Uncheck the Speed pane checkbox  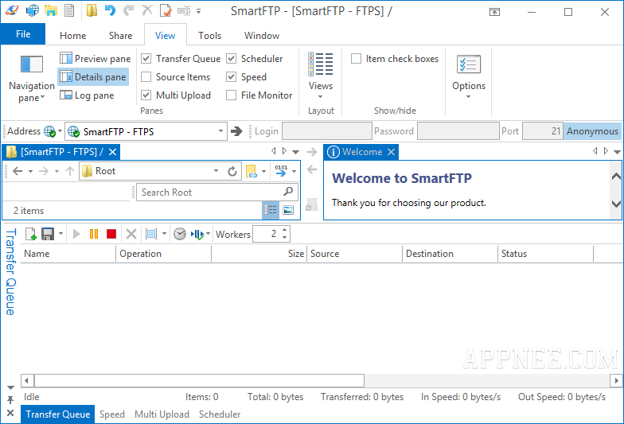pyautogui.click(x=231, y=76)
